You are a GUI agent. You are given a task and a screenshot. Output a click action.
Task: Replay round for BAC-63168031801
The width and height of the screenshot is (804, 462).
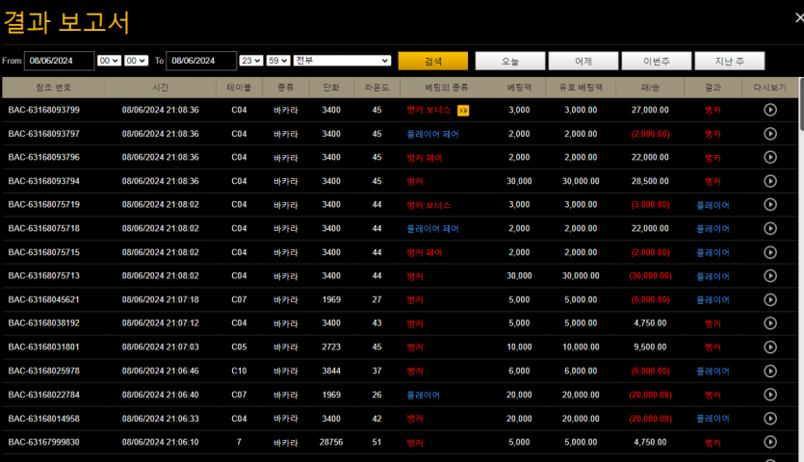click(x=770, y=347)
